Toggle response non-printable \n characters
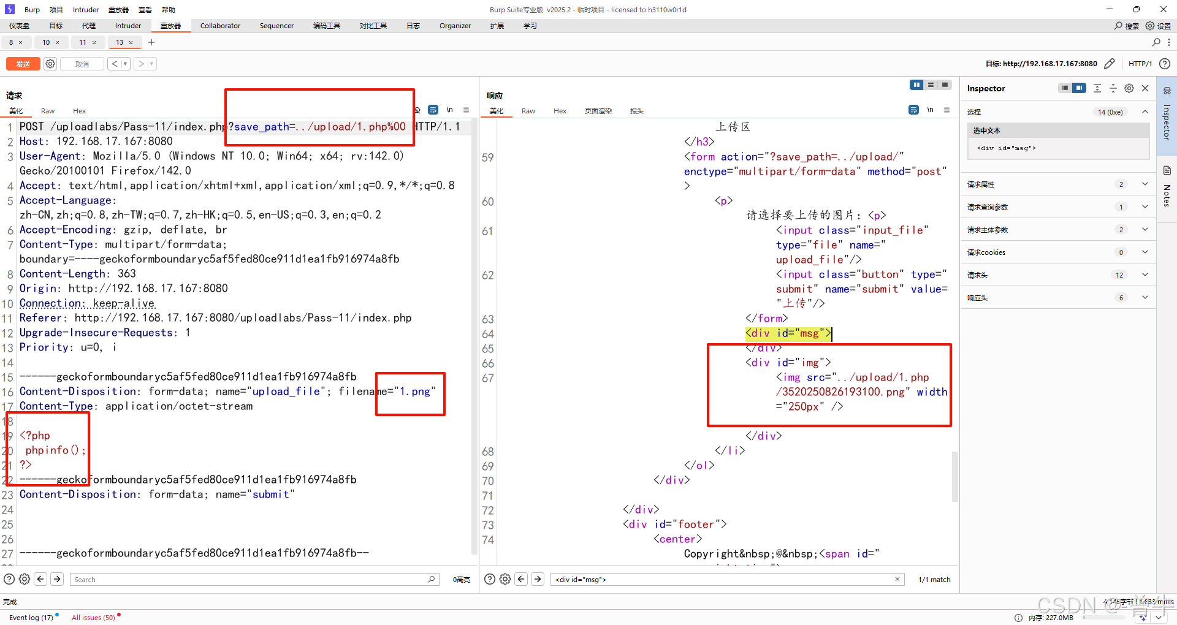The image size is (1177, 625). pos(930,110)
